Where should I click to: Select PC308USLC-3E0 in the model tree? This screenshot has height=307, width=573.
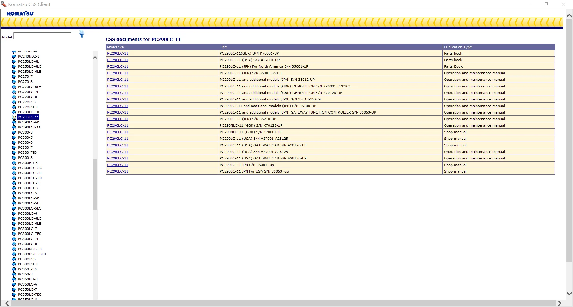coord(32,254)
